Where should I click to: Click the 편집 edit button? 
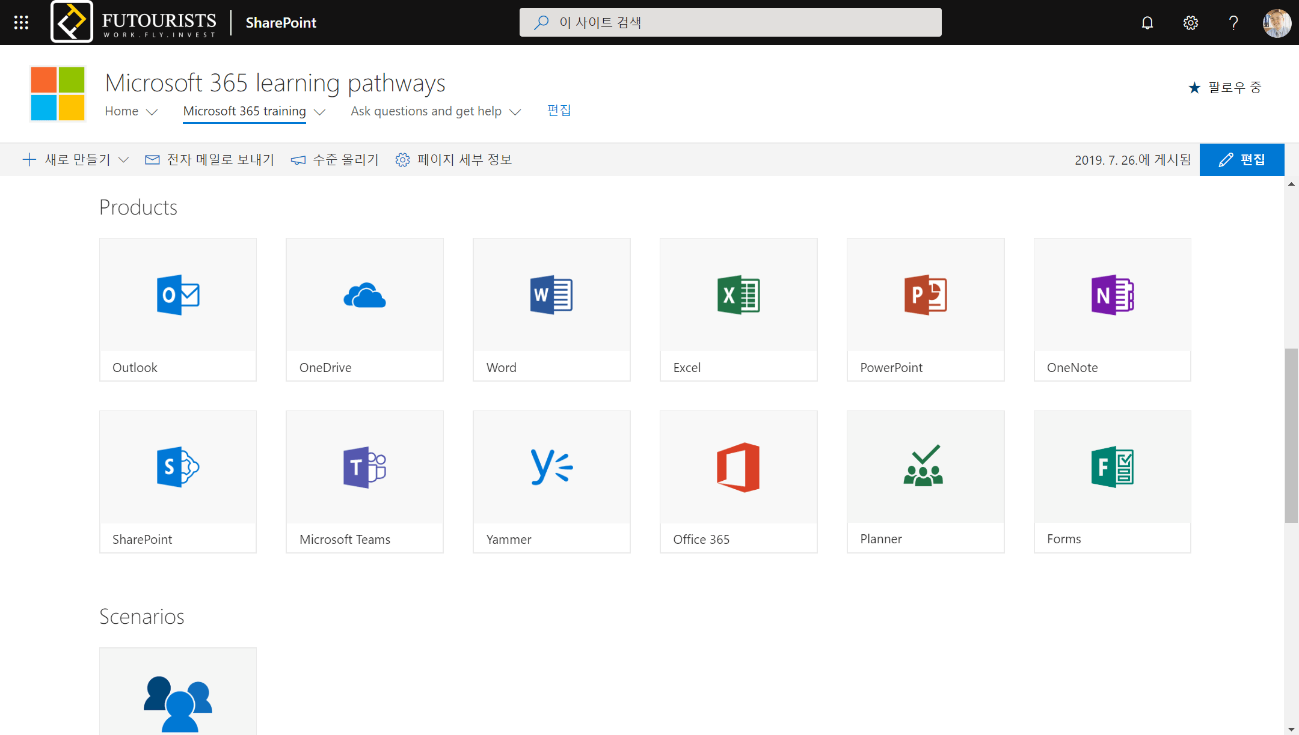click(1242, 159)
